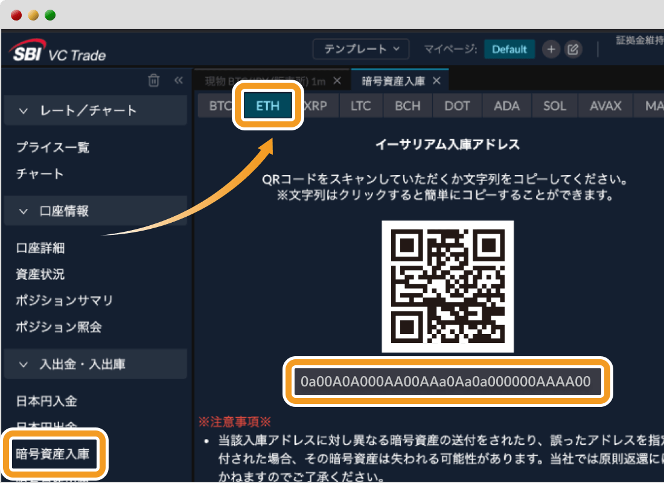Viewport: 664px width, 483px height.
Task: Collapse the 入出金・入出庫 section
Action: click(96, 364)
